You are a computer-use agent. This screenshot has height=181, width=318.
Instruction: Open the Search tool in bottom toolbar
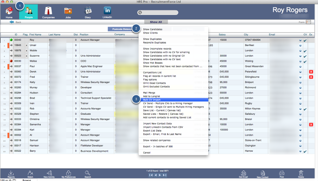(88, 174)
